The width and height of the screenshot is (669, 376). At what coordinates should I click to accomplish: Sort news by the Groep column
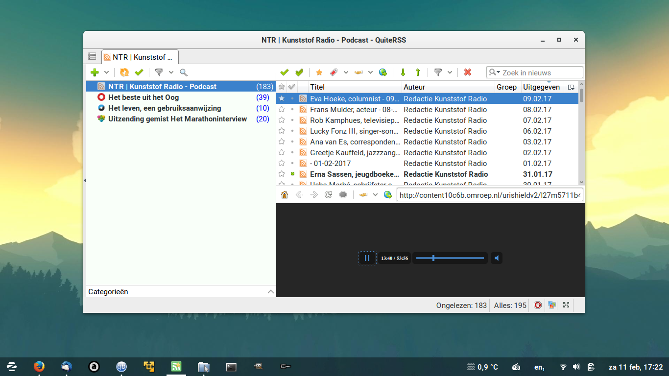point(508,87)
